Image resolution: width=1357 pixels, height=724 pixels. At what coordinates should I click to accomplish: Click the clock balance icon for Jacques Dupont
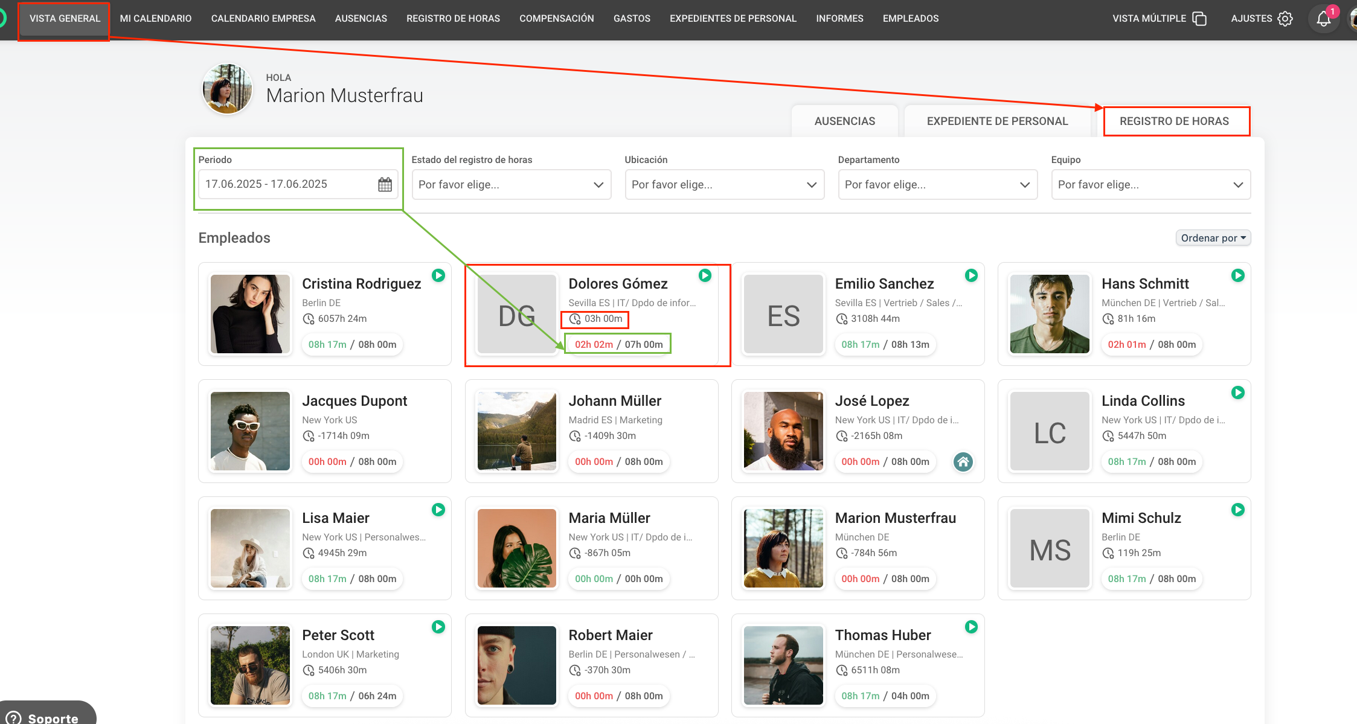309,436
